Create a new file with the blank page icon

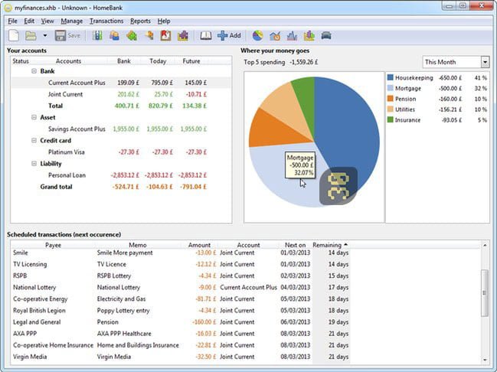[x=14, y=35]
